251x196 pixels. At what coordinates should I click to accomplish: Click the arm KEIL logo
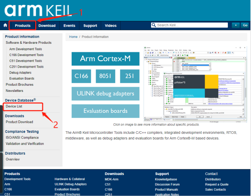(38, 10)
